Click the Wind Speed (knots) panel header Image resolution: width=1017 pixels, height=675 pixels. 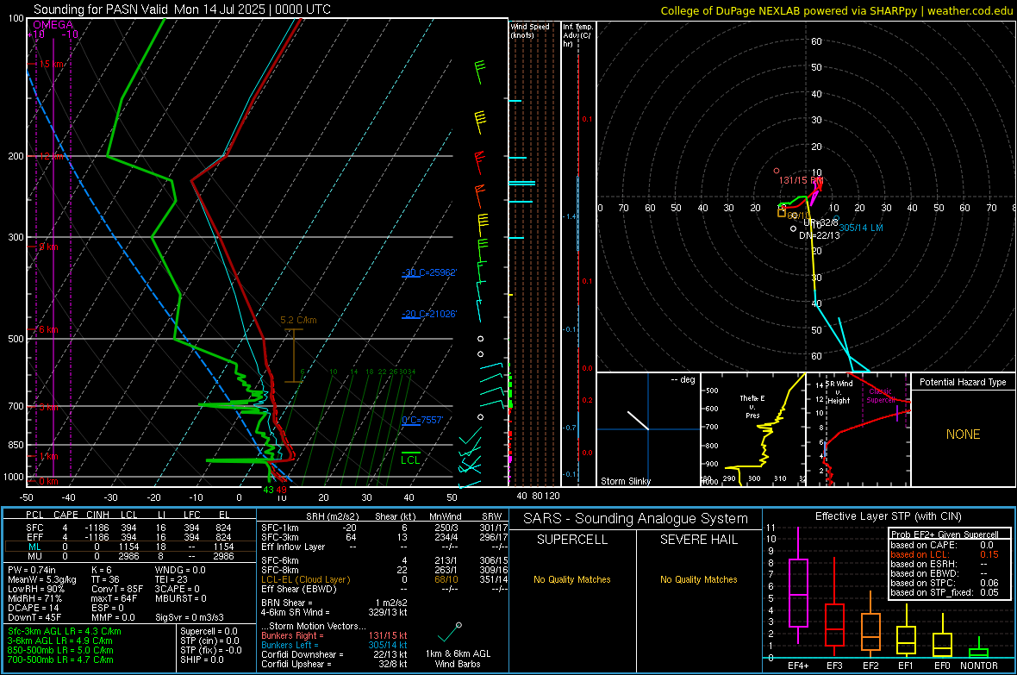coord(530,30)
